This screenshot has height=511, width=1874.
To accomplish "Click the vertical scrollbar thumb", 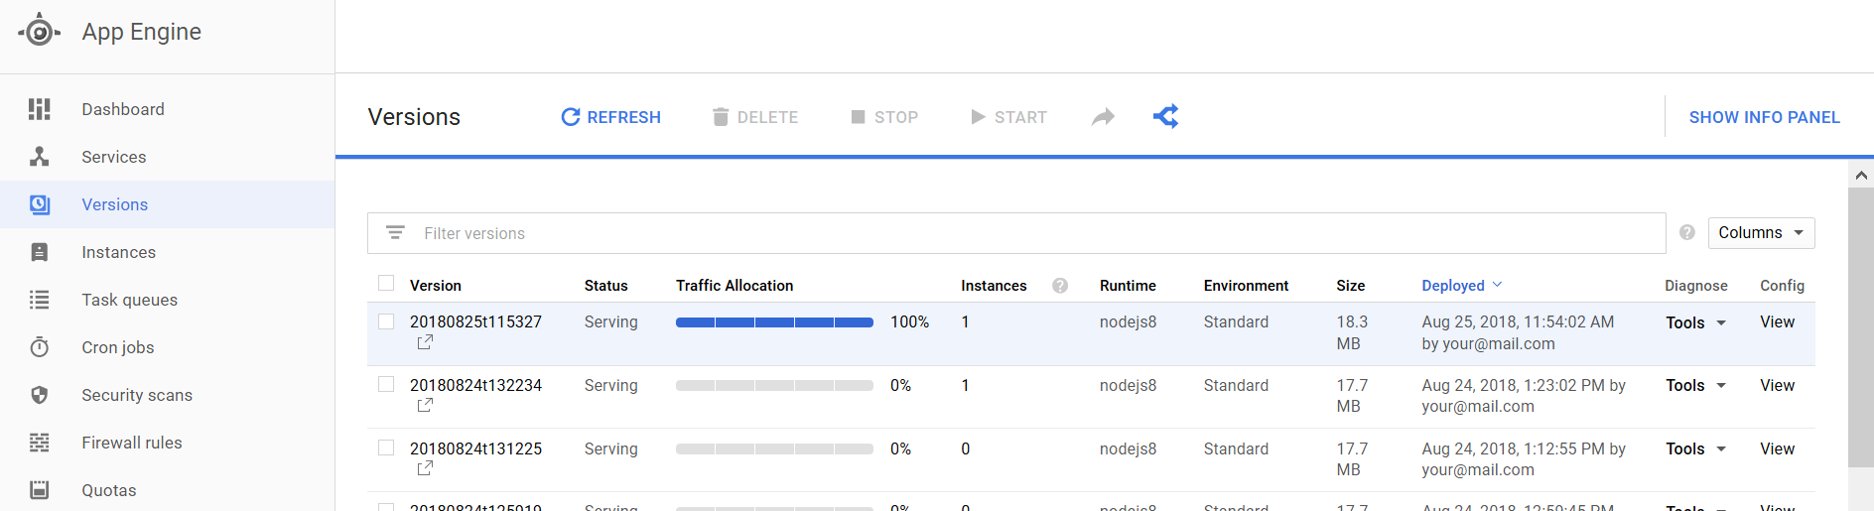I will pyautogui.click(x=1861, y=326).
